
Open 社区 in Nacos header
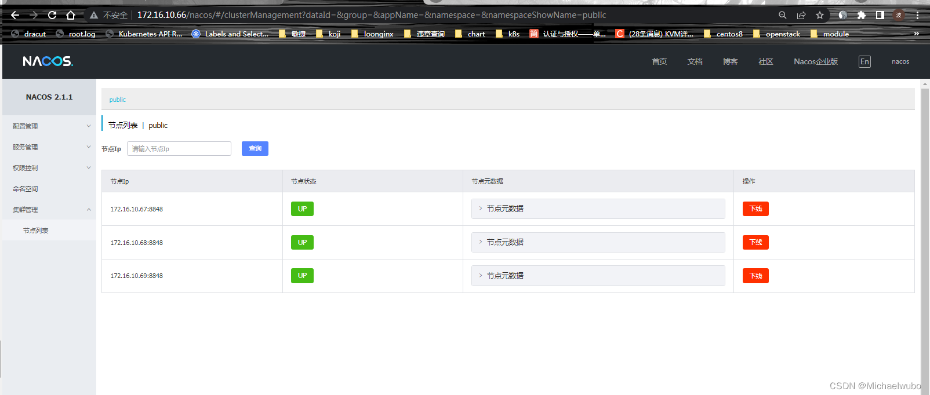[x=765, y=61]
